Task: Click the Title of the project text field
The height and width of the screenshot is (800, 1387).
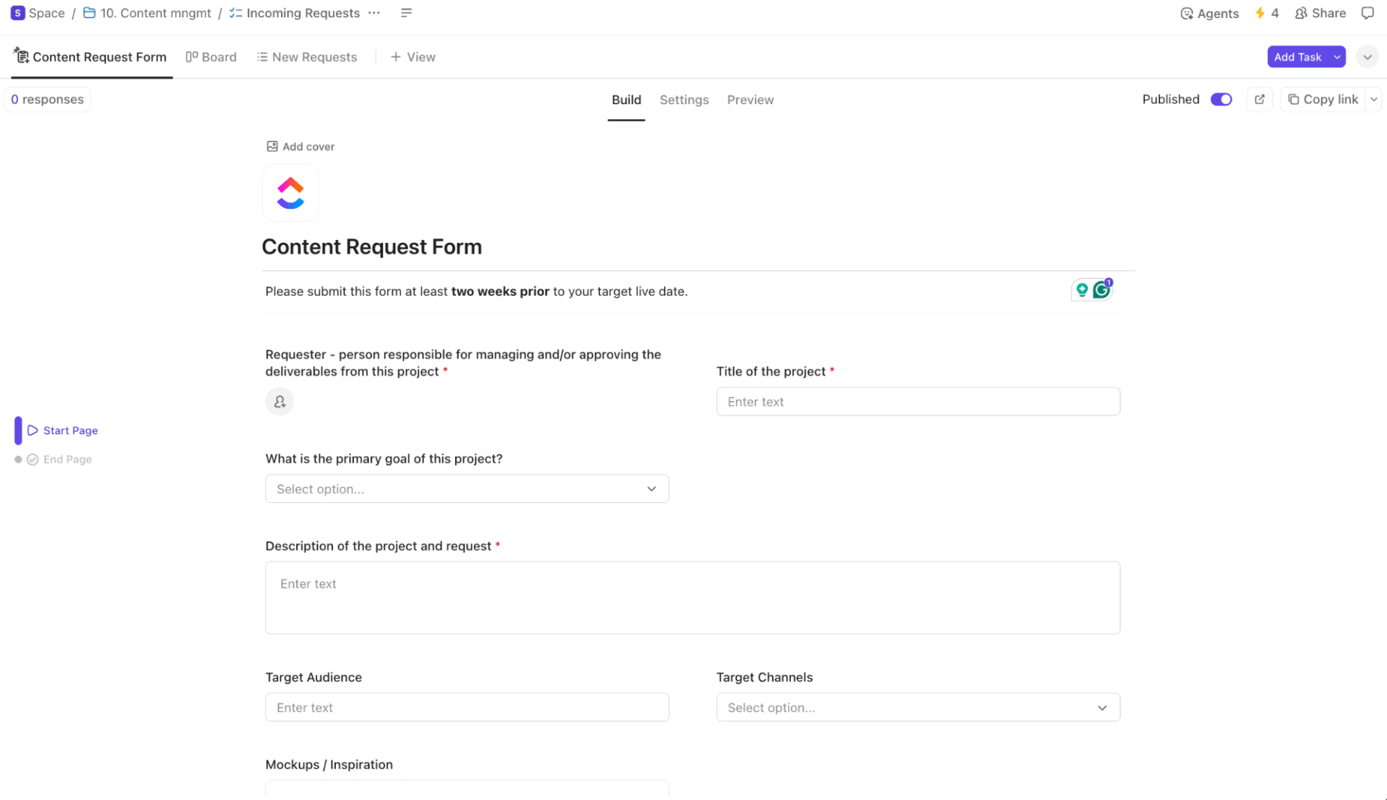Action: (917, 401)
